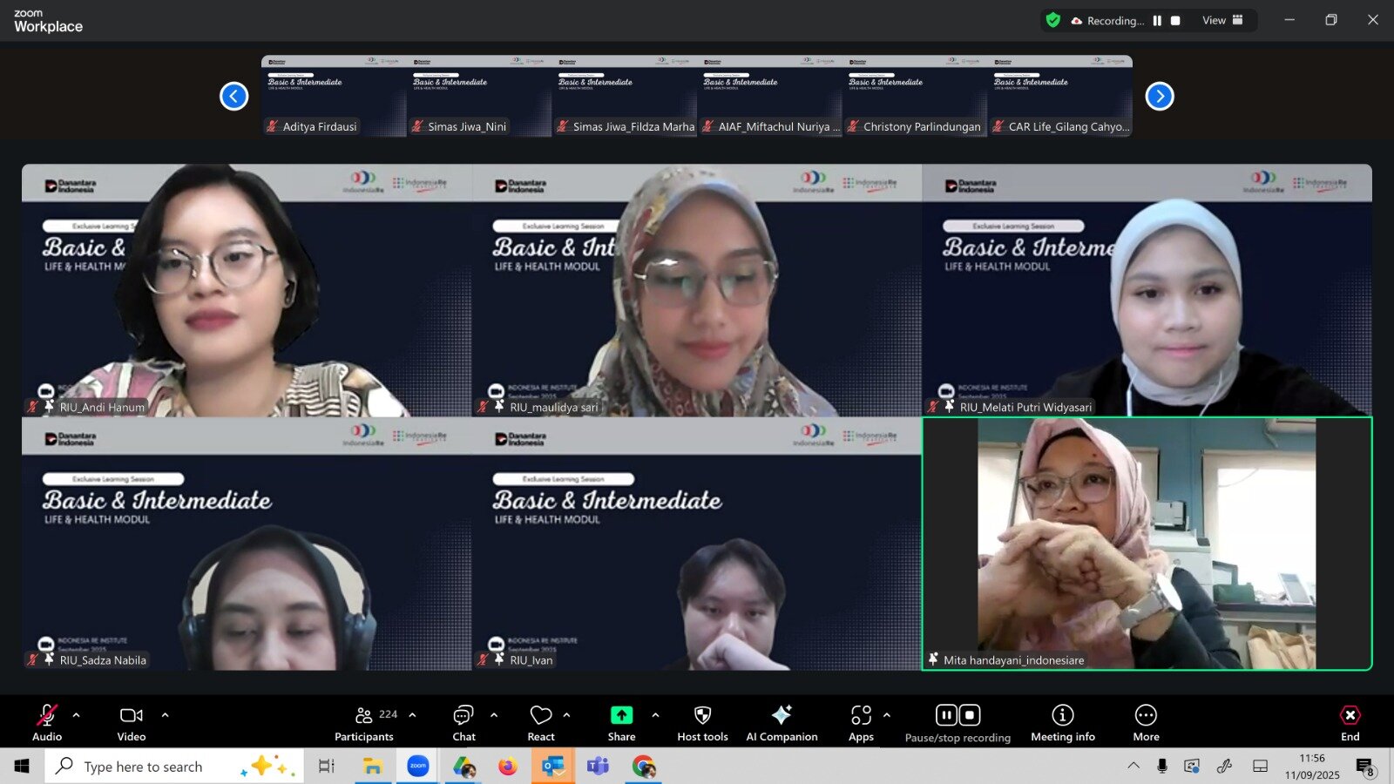1394x784 pixels.
Task: Expand the audio settings caret
Action: pos(77,715)
